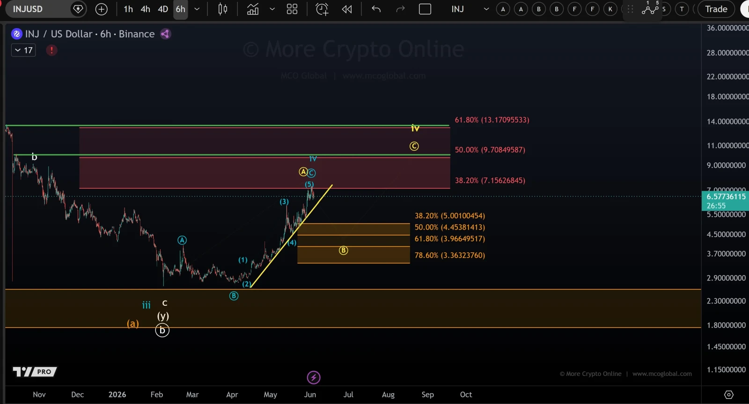This screenshot has width=749, height=404.
Task: Click the red exclamation warning icon
Action: 51,50
